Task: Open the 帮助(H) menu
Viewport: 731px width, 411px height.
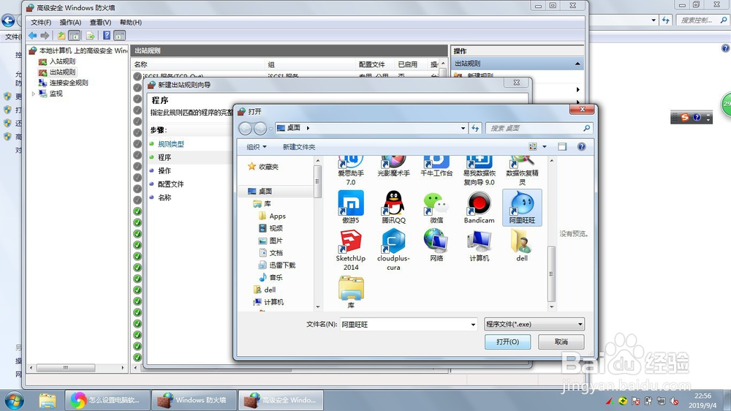Action: 131,22
